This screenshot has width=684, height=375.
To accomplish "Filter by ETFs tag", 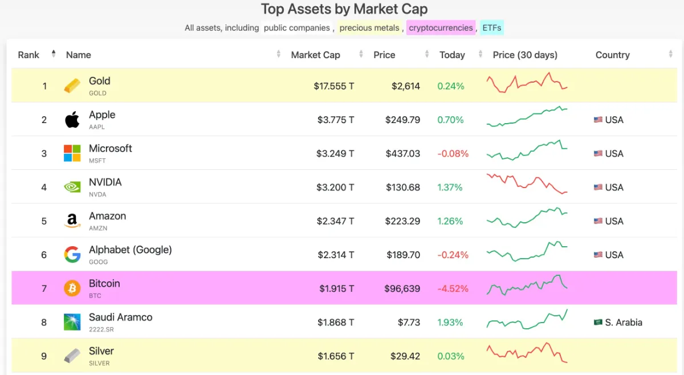I will [491, 27].
